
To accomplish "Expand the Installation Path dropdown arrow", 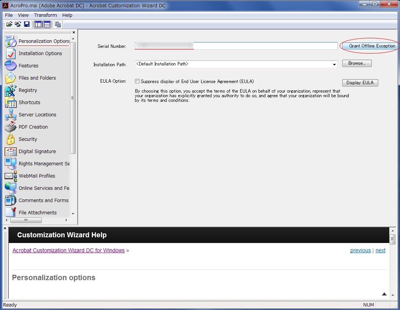I will 334,64.
